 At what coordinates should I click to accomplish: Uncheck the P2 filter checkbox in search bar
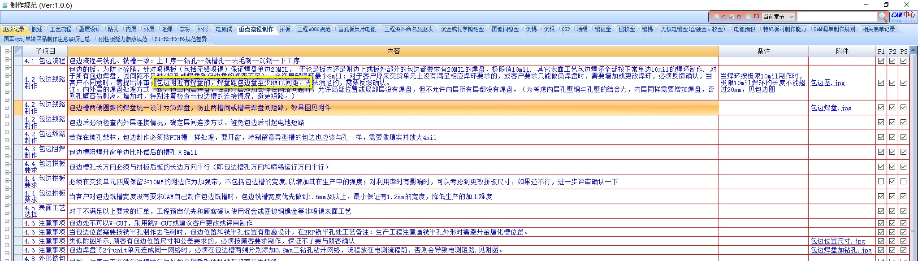(x=731, y=17)
